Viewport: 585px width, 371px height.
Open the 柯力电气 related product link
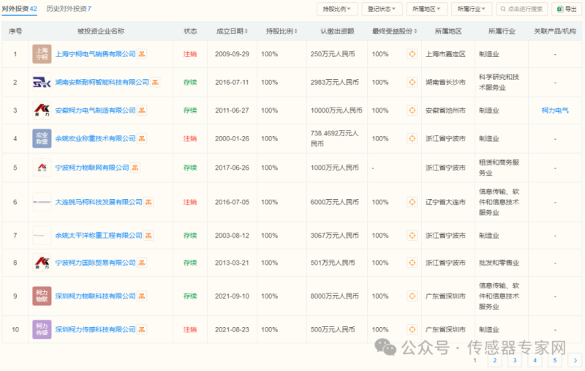tap(555, 110)
